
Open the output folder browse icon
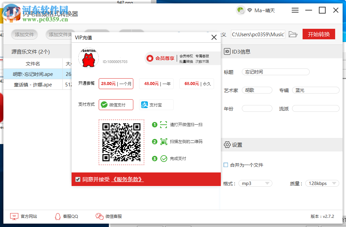293,34
